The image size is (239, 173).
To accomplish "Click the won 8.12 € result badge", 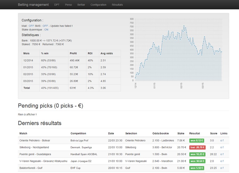I will point(197,141).
